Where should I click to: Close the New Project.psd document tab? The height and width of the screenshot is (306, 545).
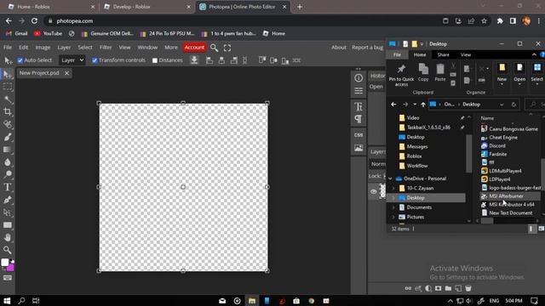pos(66,73)
